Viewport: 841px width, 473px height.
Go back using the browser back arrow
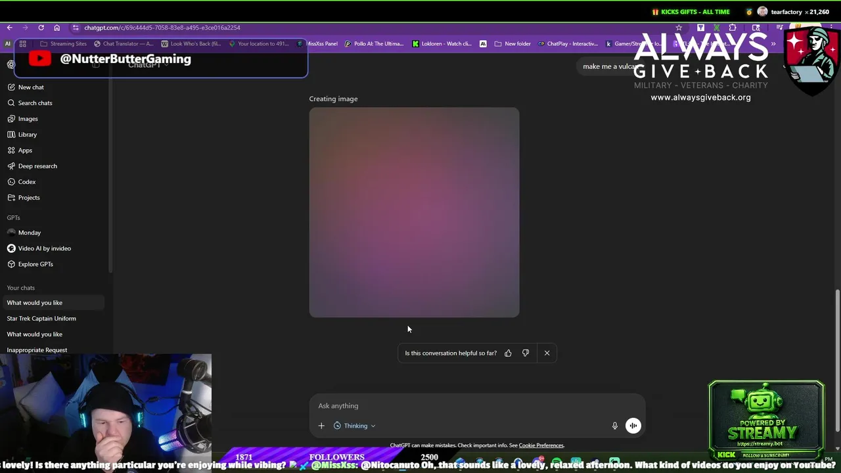tap(9, 28)
